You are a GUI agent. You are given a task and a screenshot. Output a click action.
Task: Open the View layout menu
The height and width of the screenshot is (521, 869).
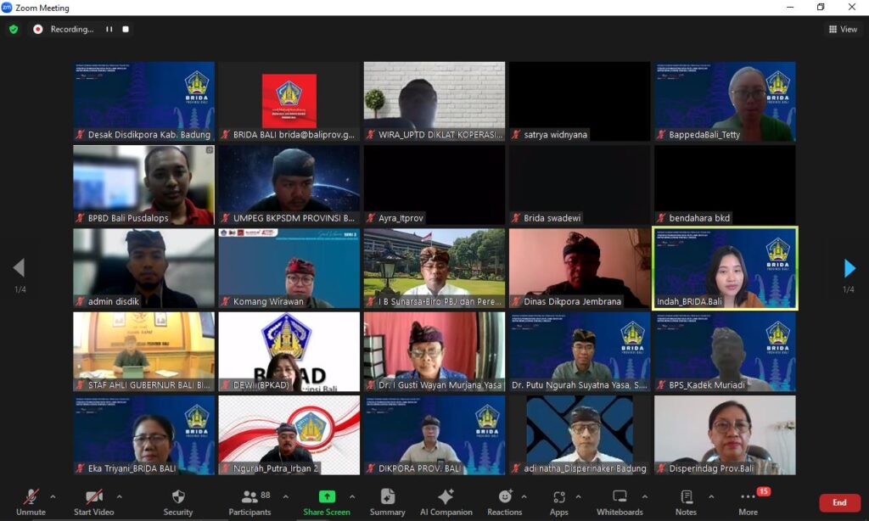click(843, 30)
